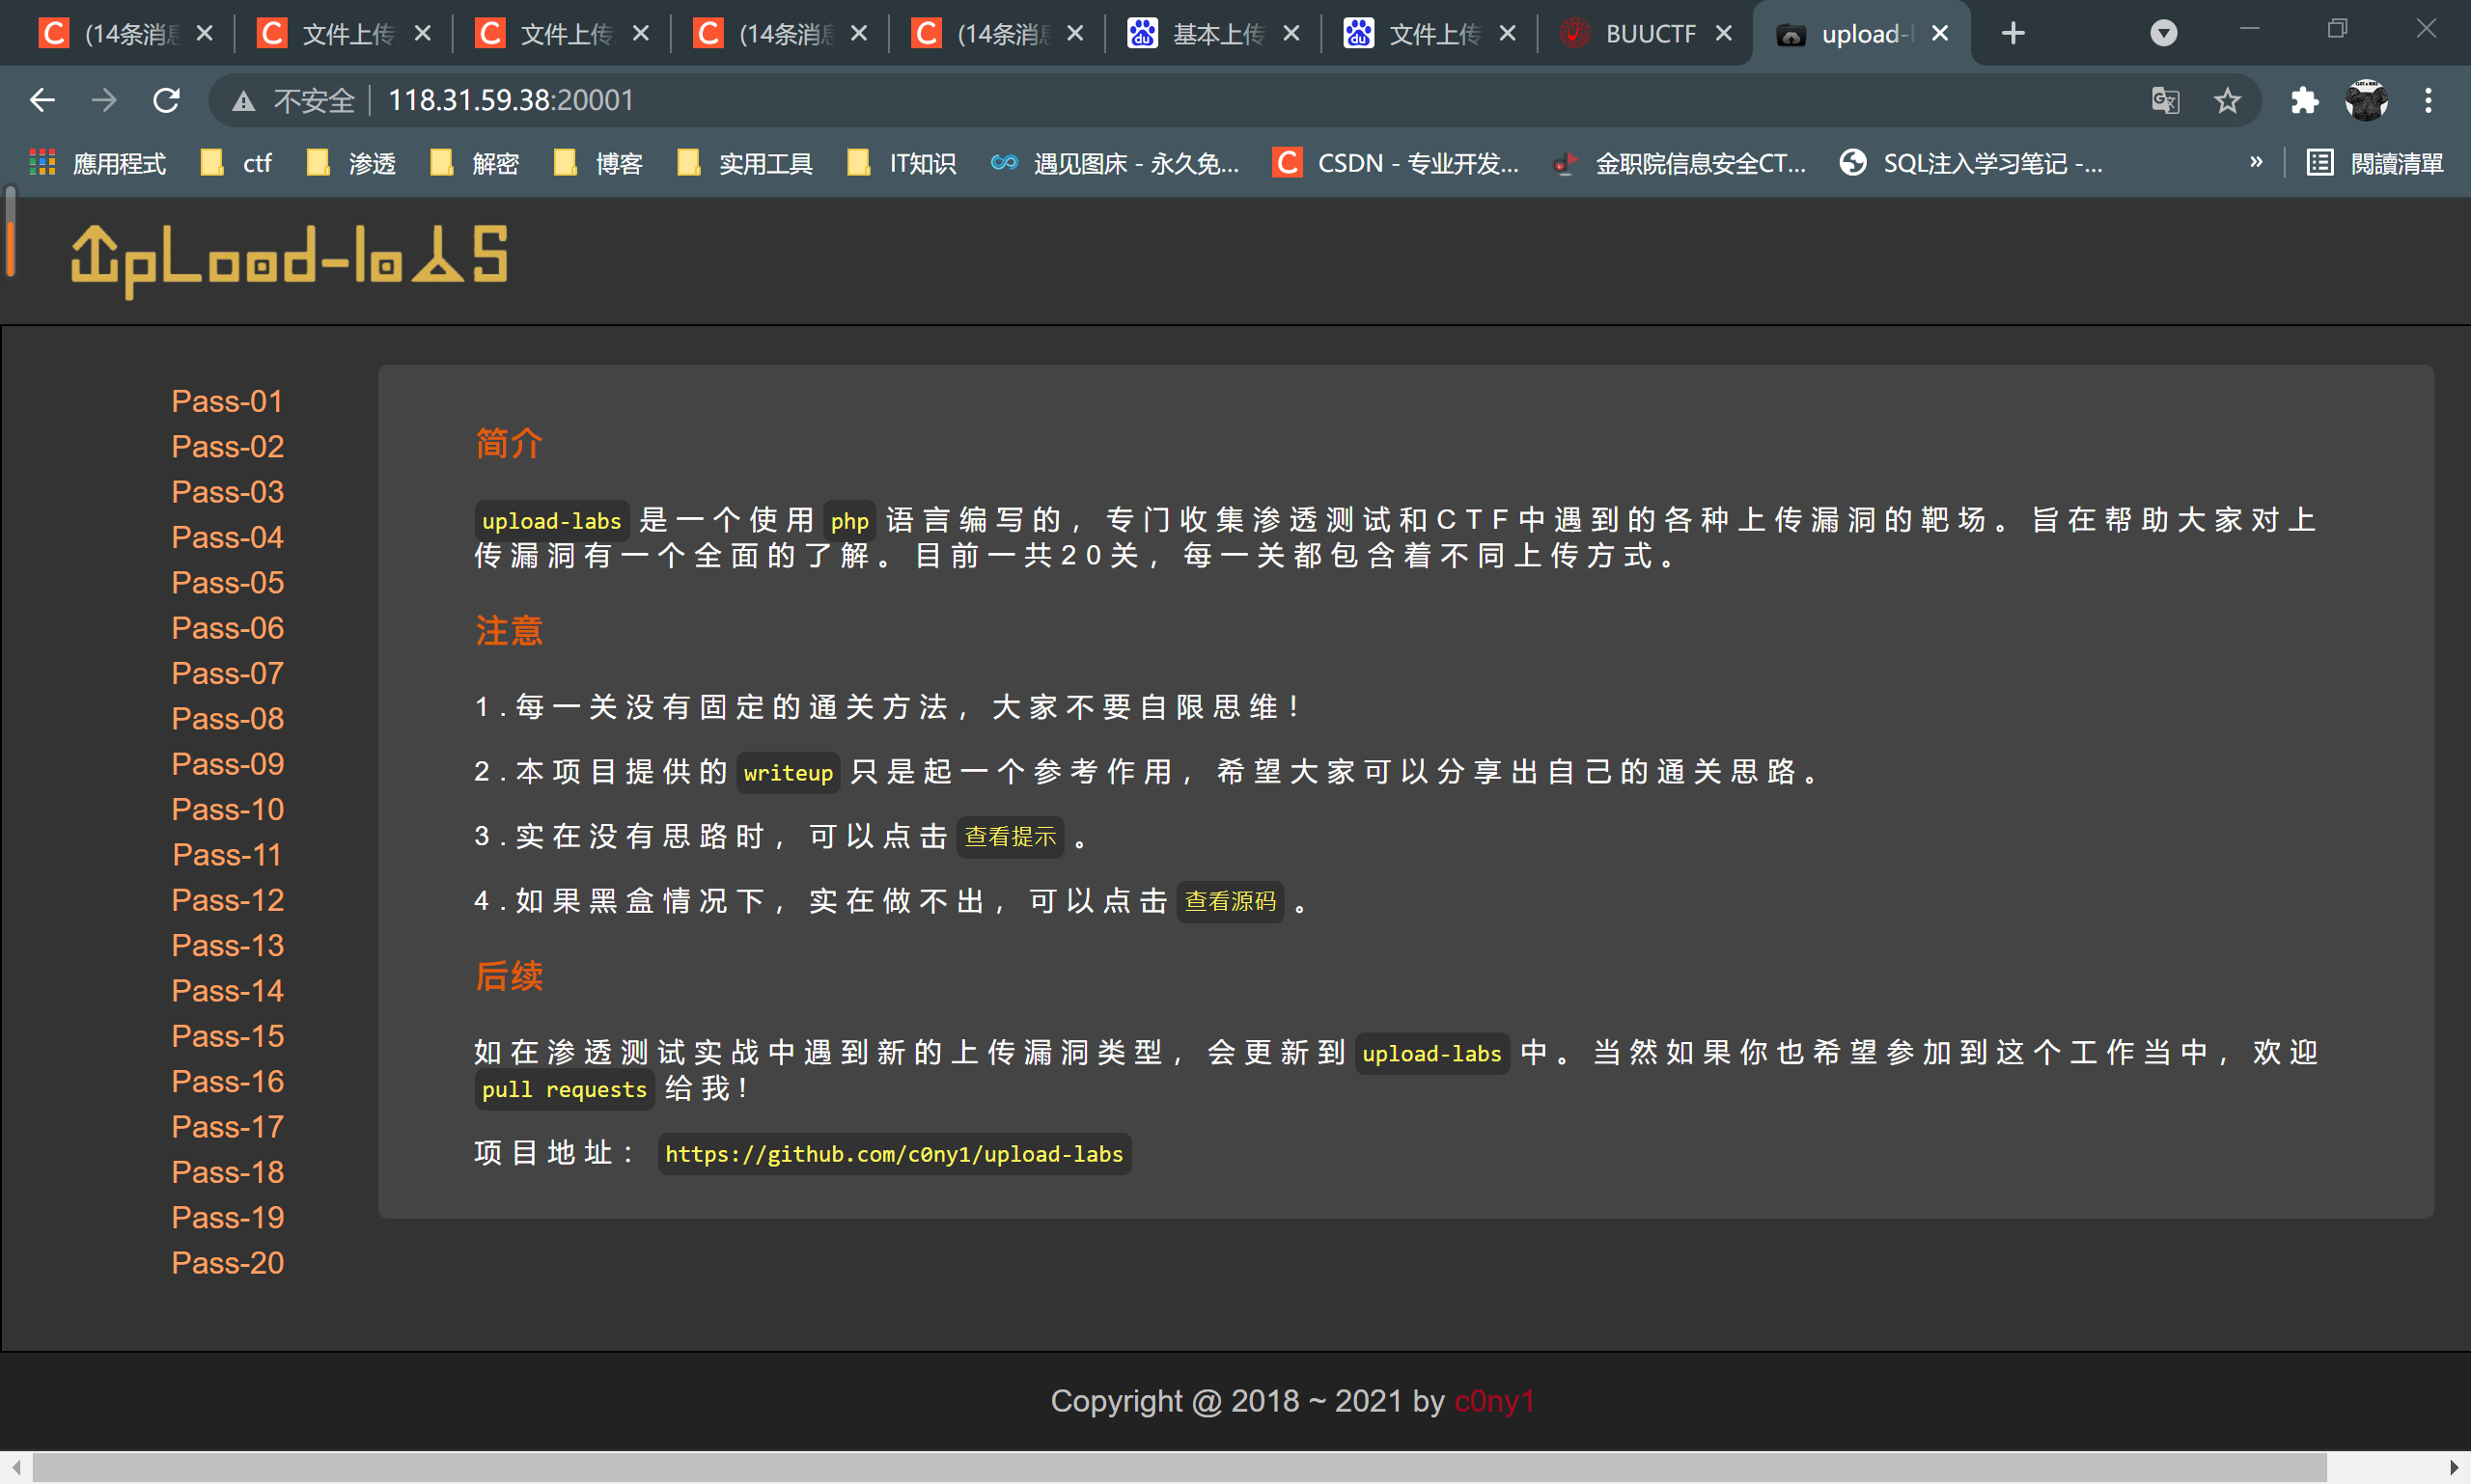Open the 金职院信息安全CT bookmark
This screenshot has width=2471, height=1484.
click(x=1679, y=163)
